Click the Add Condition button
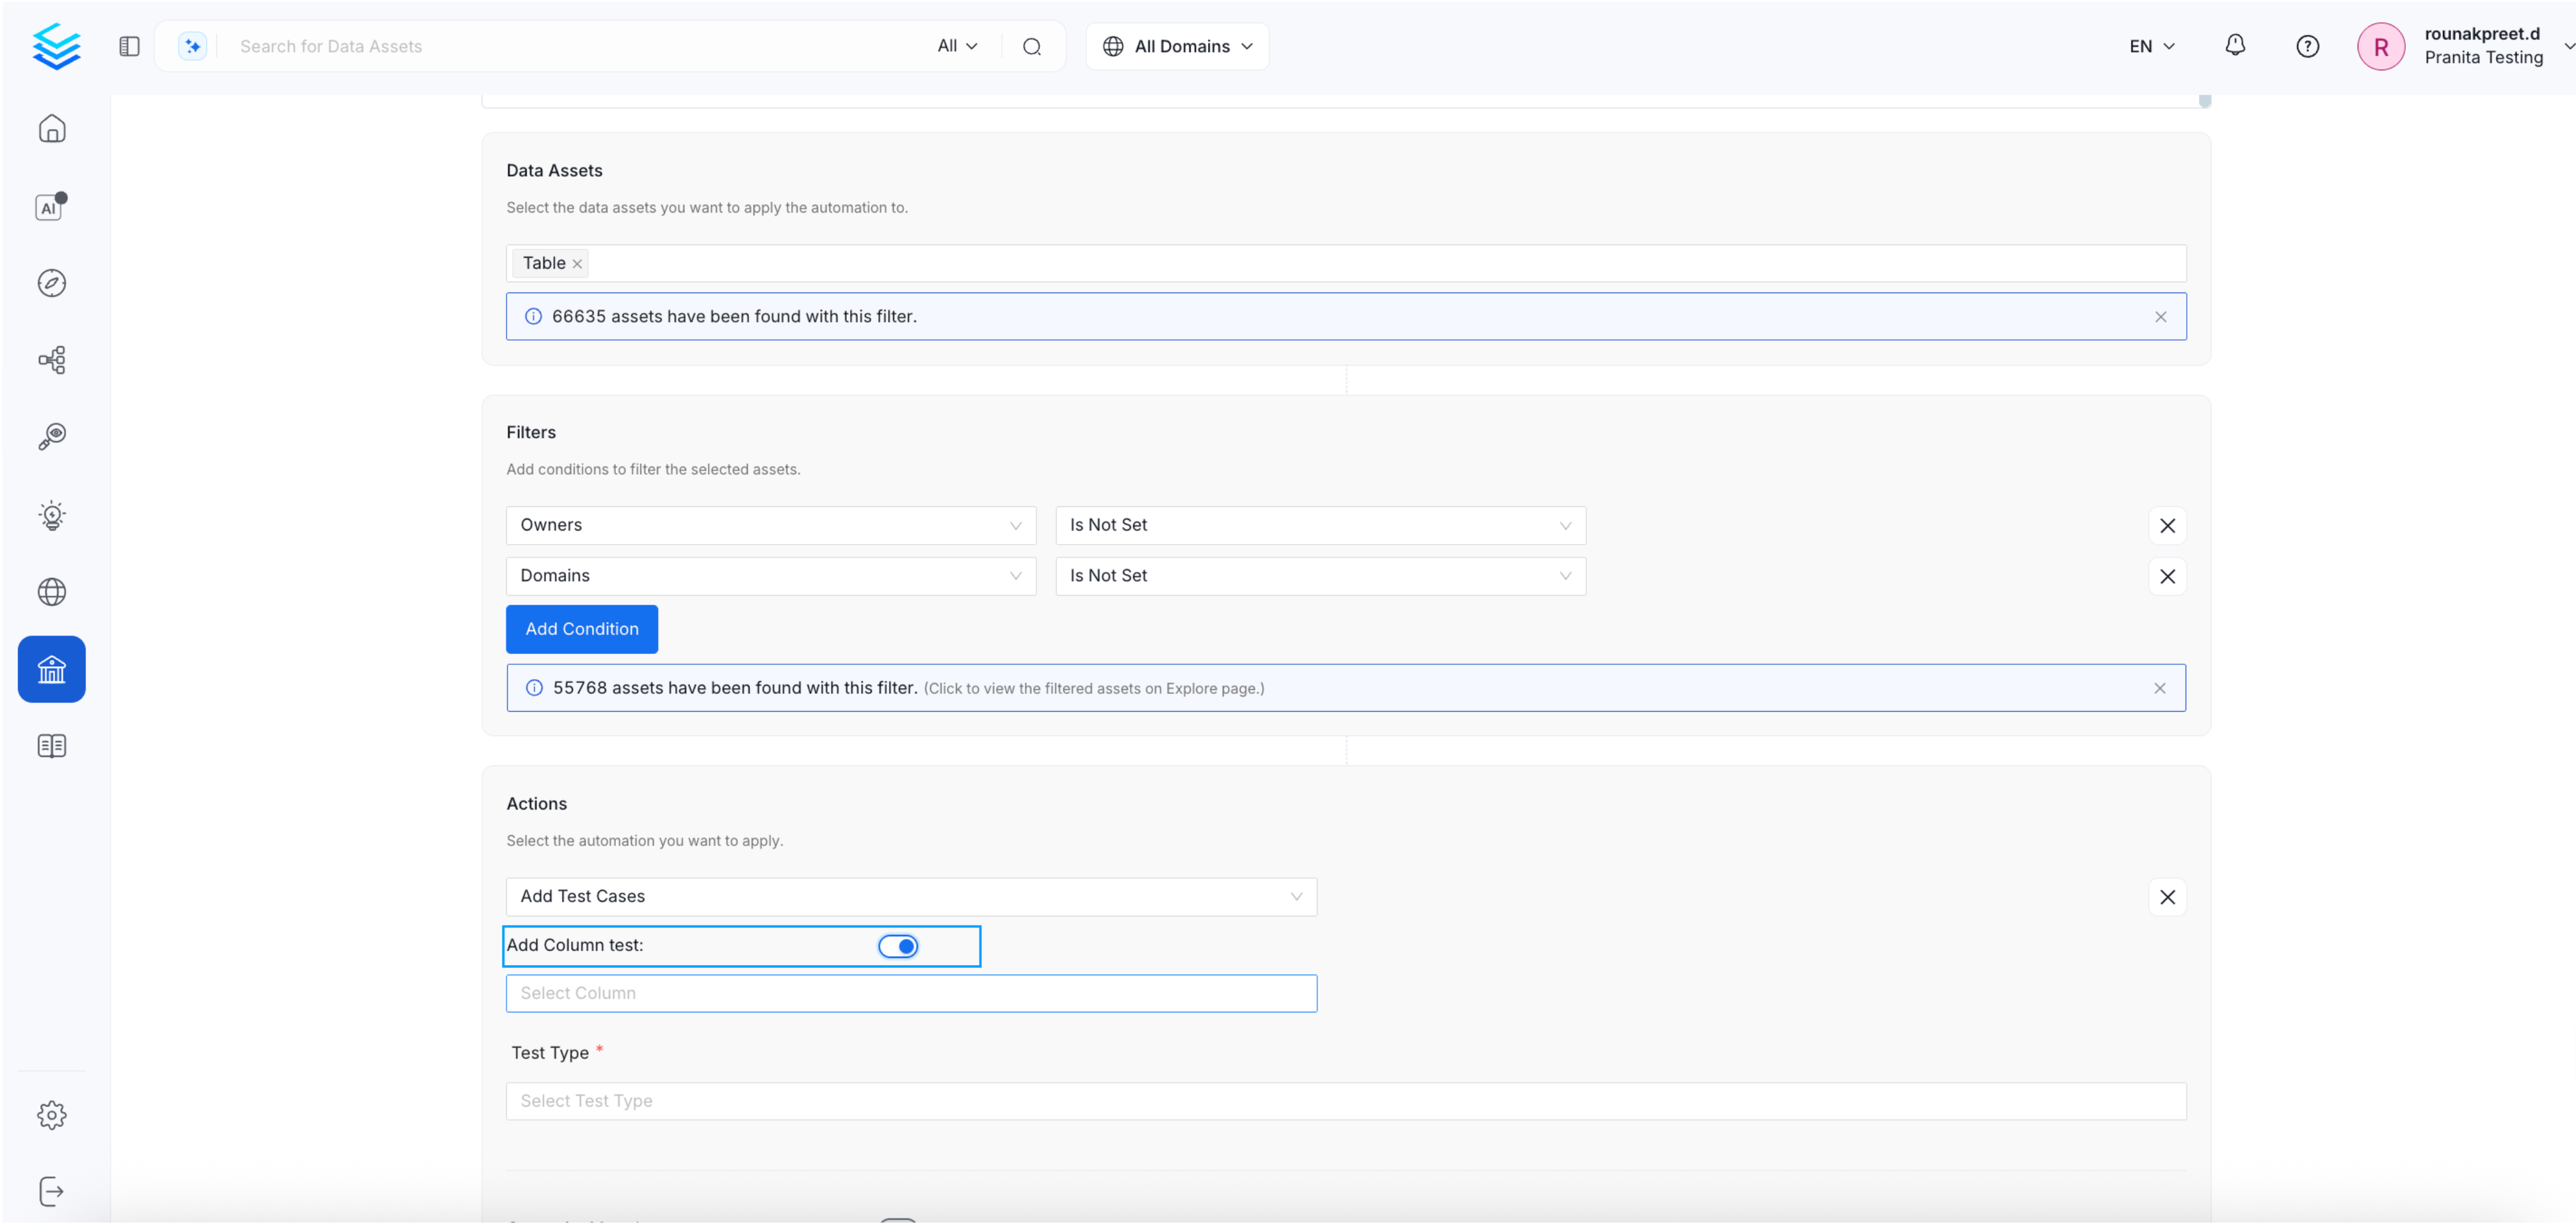Screen dimensions: 2576x1223 coord(581,629)
